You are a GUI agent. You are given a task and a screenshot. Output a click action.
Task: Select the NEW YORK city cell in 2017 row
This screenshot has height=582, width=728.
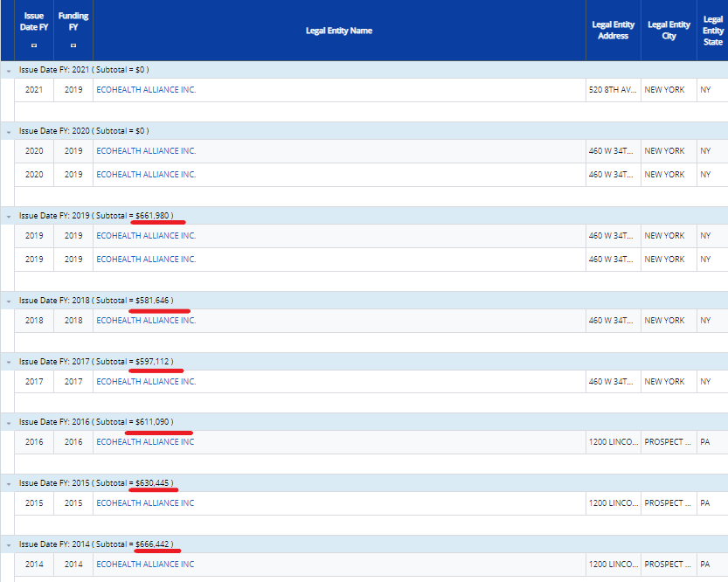tap(669, 382)
